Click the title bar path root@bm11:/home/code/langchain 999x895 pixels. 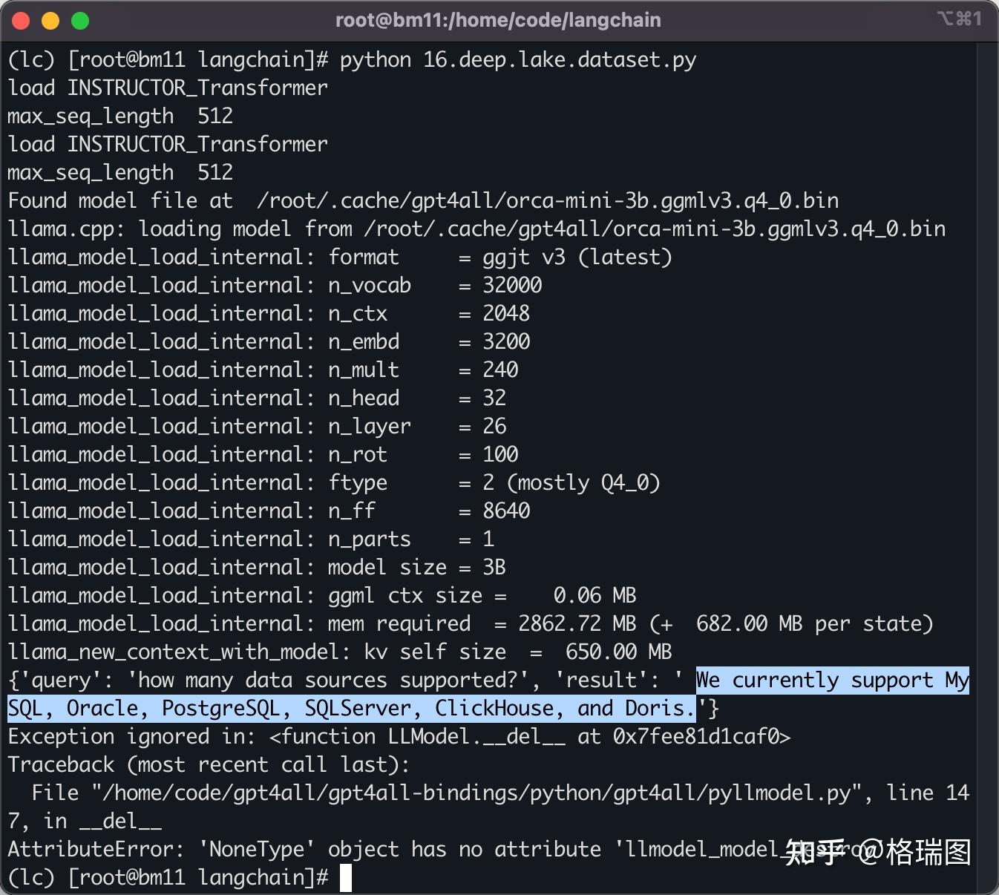[x=499, y=20]
